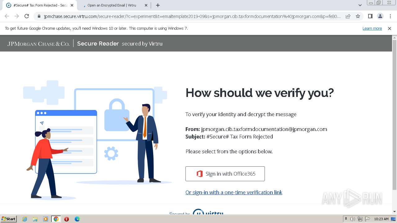Launch Microsoft Edge from the taskbar
The width and height of the screenshot is (397, 223).
pos(77,219)
